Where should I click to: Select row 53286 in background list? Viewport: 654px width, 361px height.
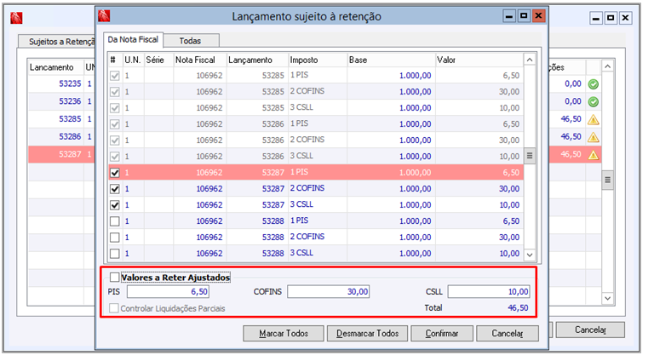coord(61,137)
